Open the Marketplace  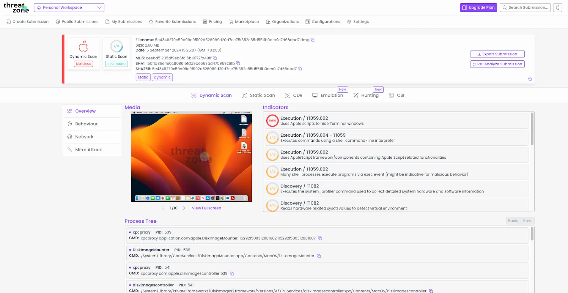(244, 22)
